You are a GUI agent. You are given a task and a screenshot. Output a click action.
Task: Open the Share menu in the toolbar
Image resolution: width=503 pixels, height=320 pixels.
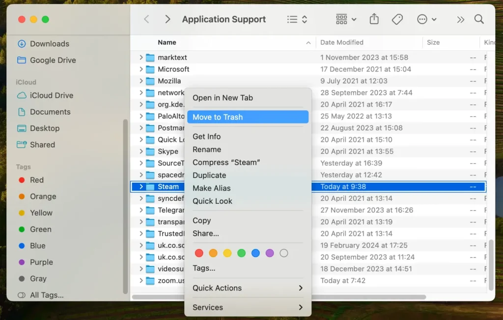click(x=374, y=19)
